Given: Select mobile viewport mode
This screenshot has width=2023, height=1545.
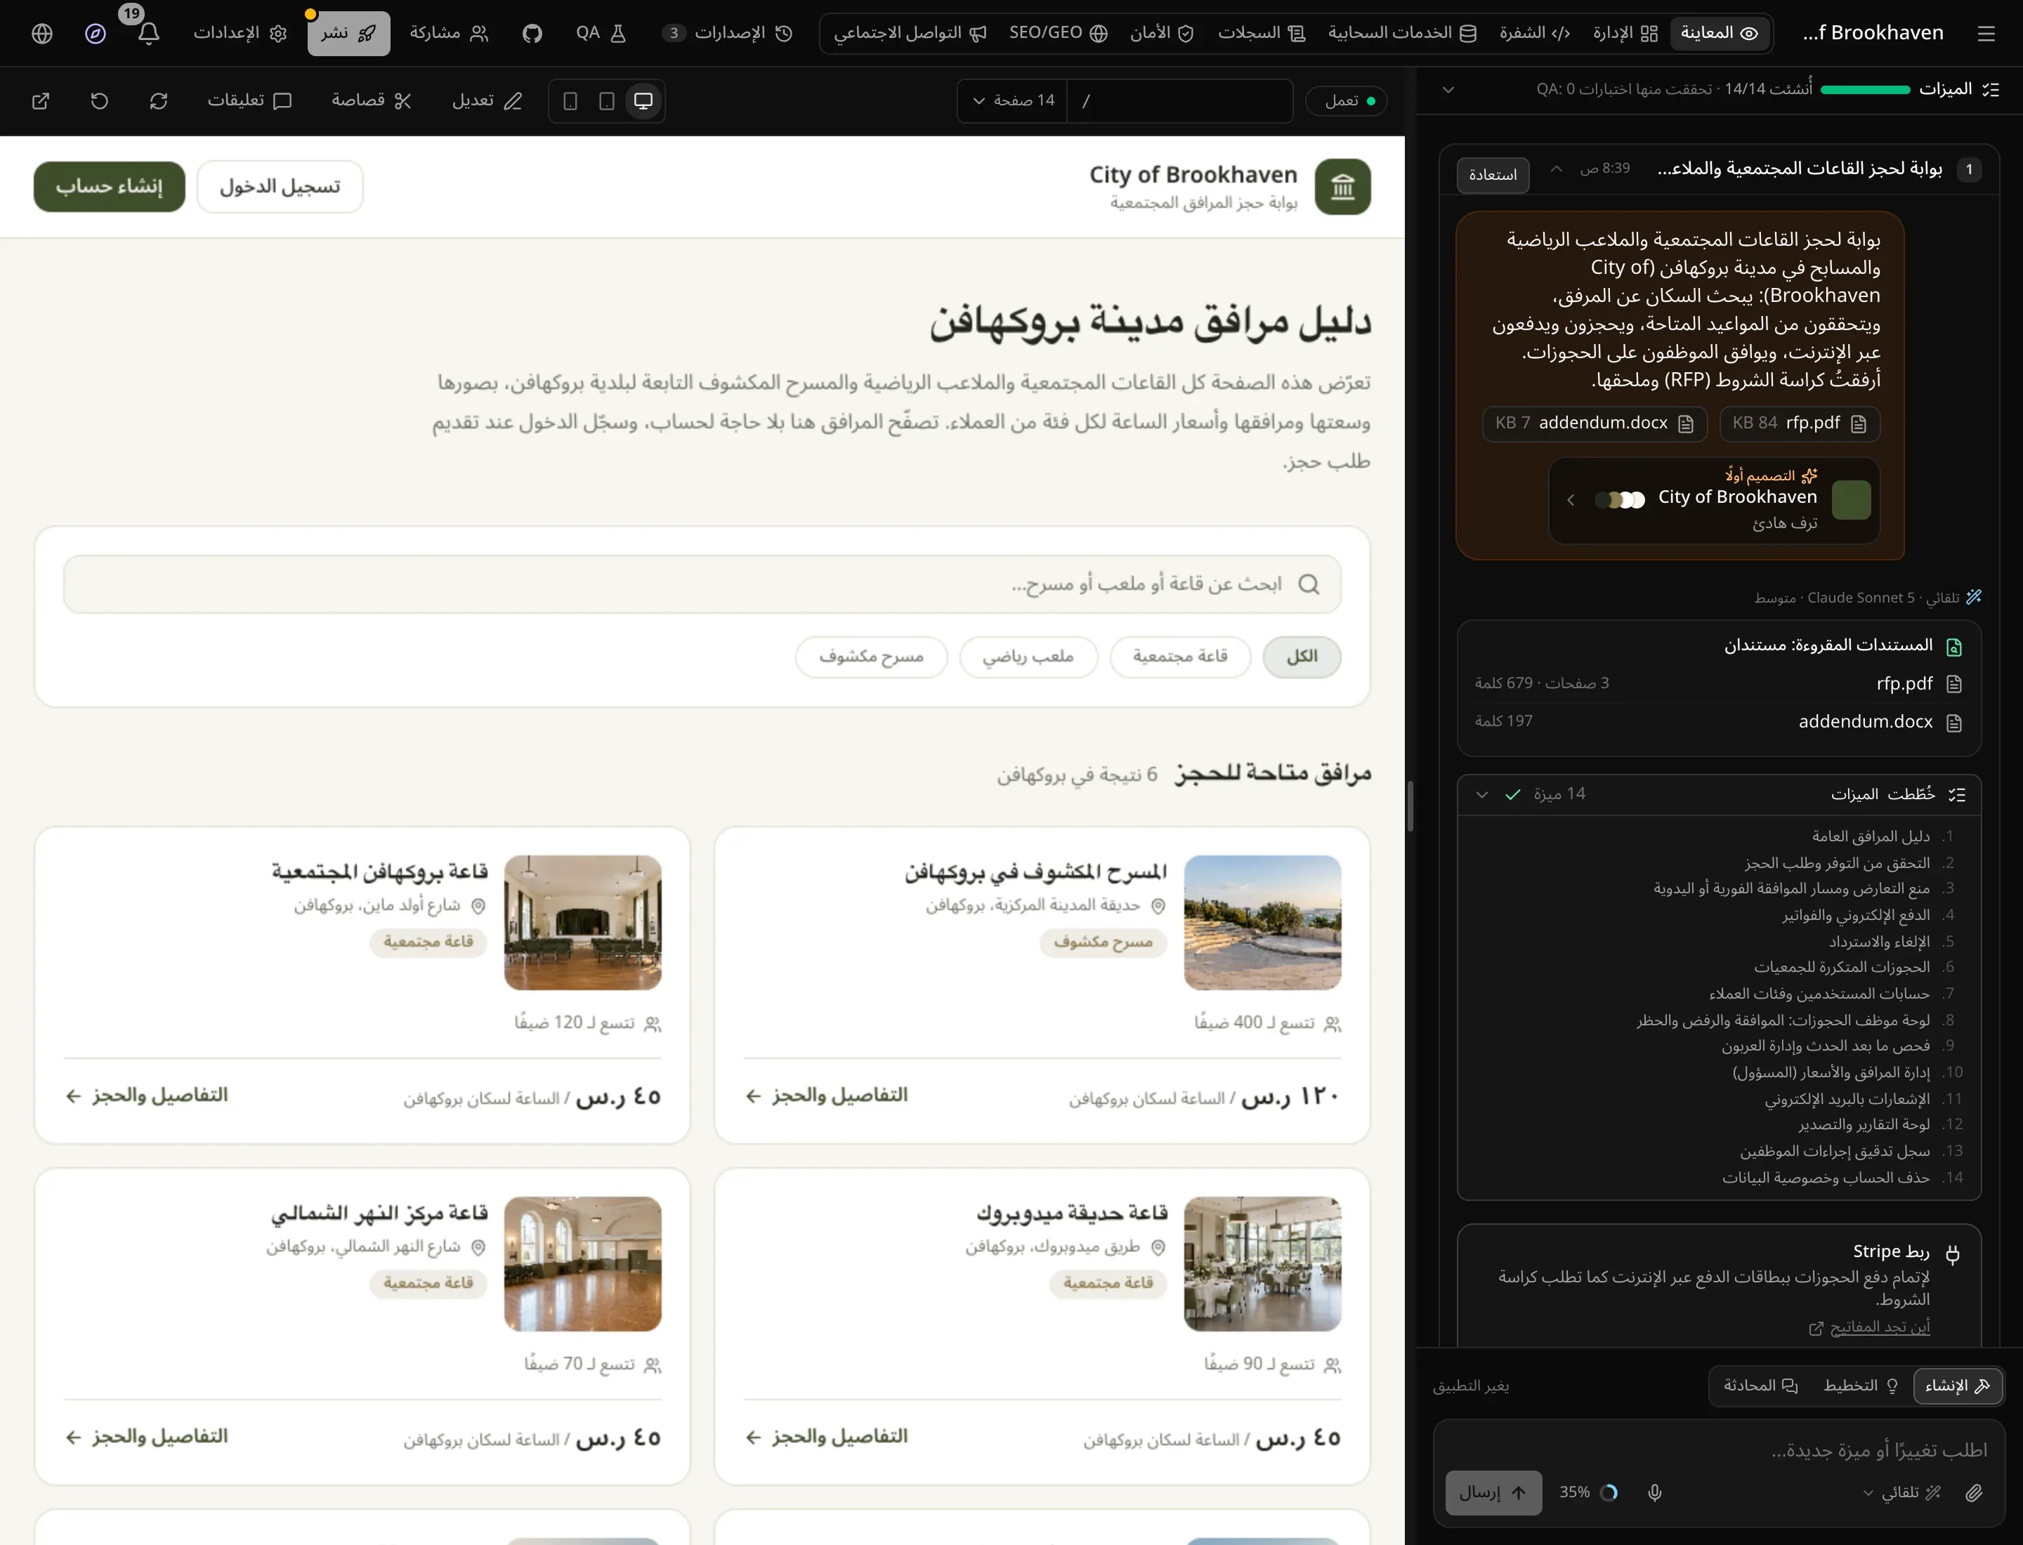Looking at the screenshot, I should coord(570,100).
